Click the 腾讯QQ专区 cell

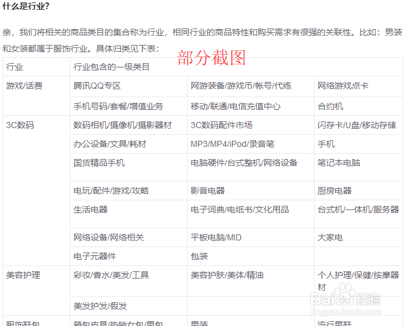click(129, 87)
